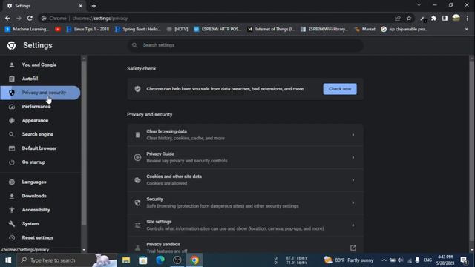475x267 pixels.
Task: Expand Security row arrow
Action: point(353,202)
